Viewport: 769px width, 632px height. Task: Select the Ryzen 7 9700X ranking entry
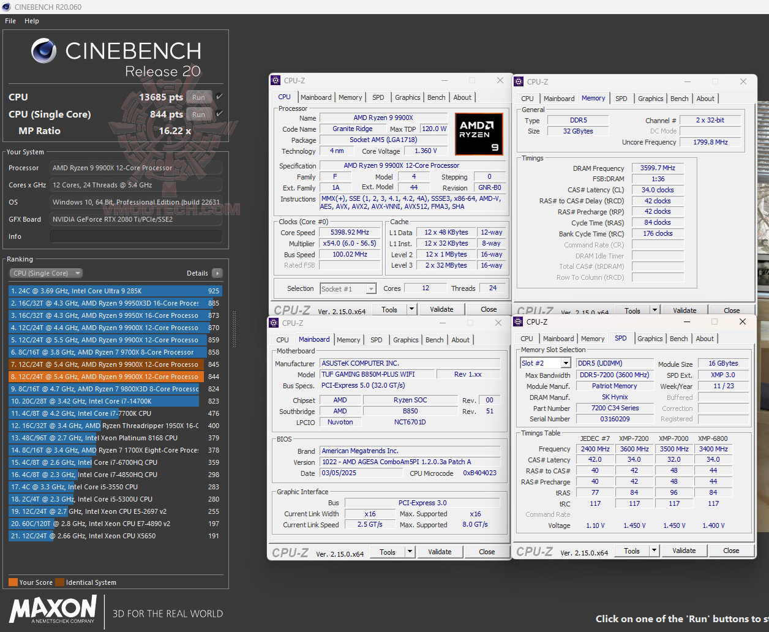115,352
